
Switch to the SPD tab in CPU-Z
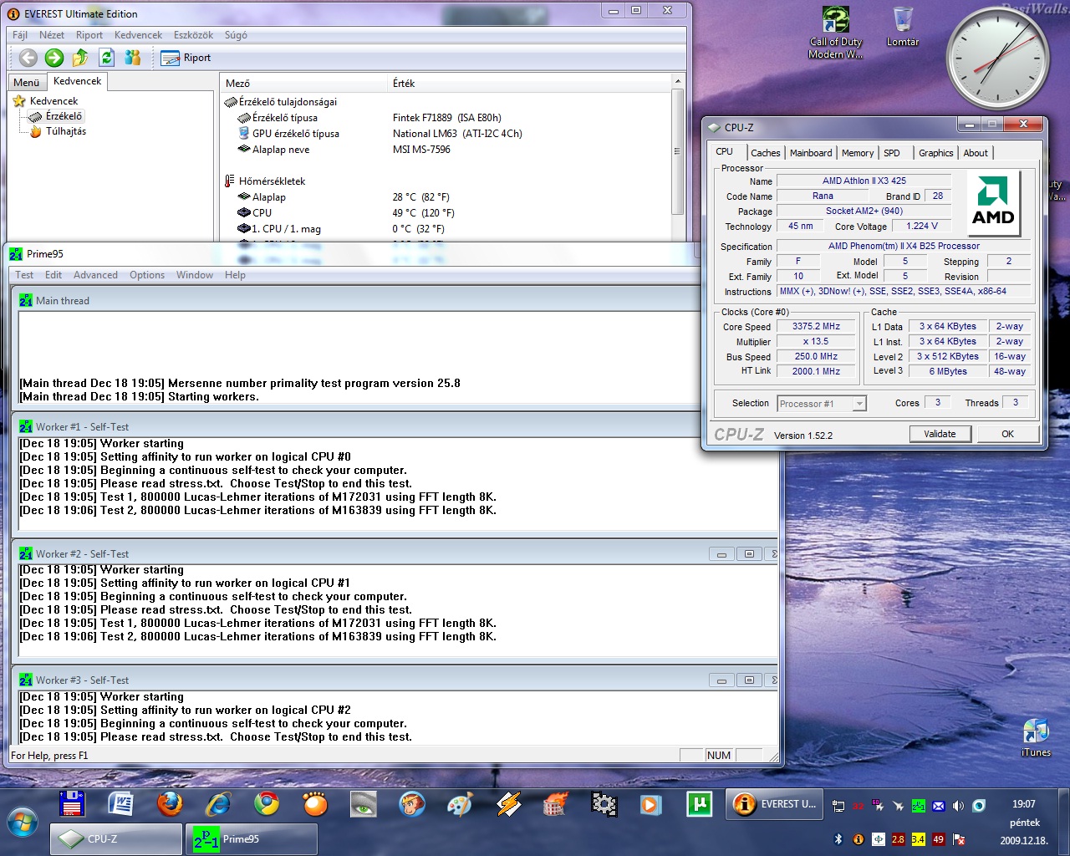[x=892, y=153]
